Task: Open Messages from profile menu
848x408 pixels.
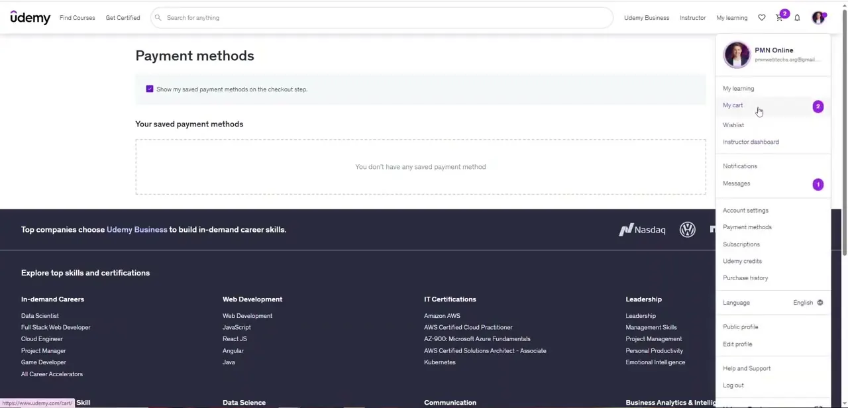Action: tap(737, 183)
